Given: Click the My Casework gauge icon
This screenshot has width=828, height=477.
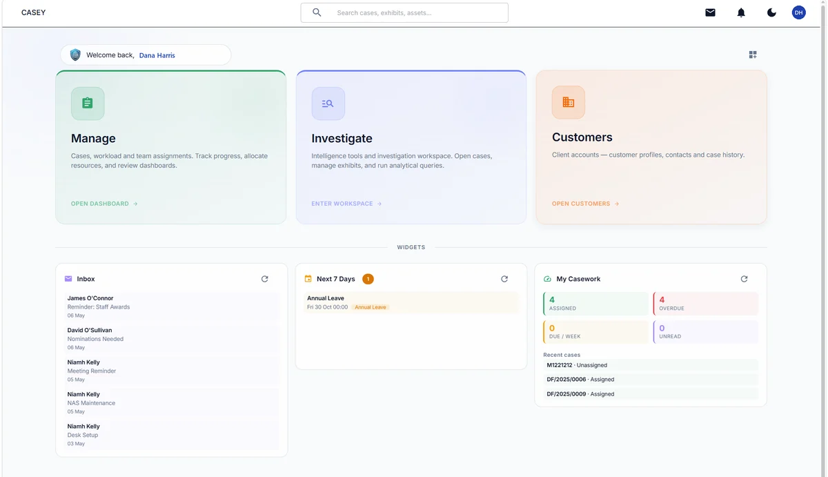Looking at the screenshot, I should [548, 279].
